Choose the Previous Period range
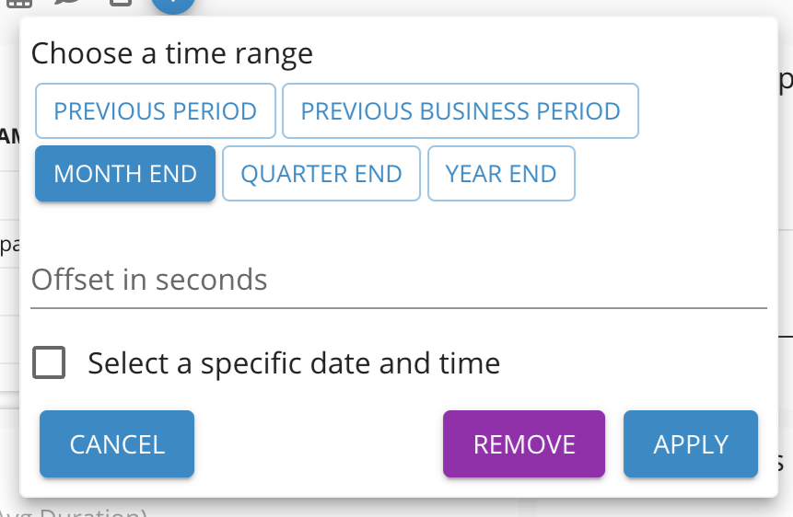The height and width of the screenshot is (517, 793). (x=156, y=112)
